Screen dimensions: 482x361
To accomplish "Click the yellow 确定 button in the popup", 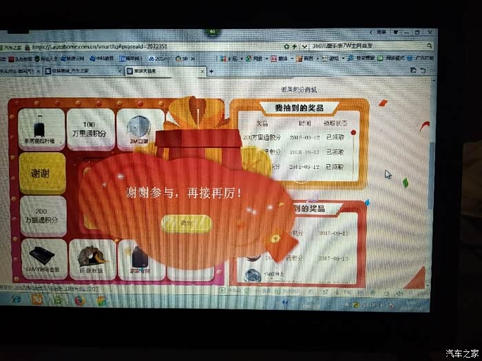I will 187,223.
